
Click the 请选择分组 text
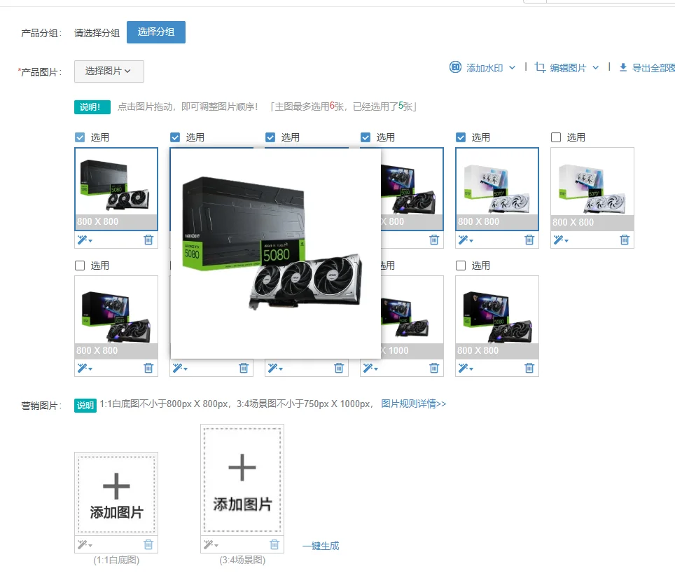click(97, 33)
